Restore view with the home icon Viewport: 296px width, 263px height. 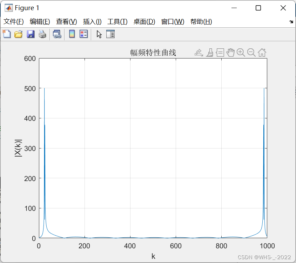coord(262,53)
